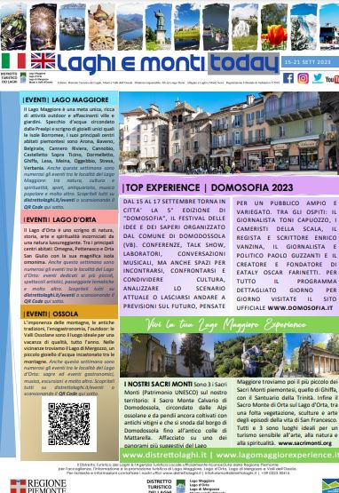Image resolution: width=339 pixels, height=493 pixels.
Task: Open the YouTube icon in header
Action: click(x=333, y=78)
